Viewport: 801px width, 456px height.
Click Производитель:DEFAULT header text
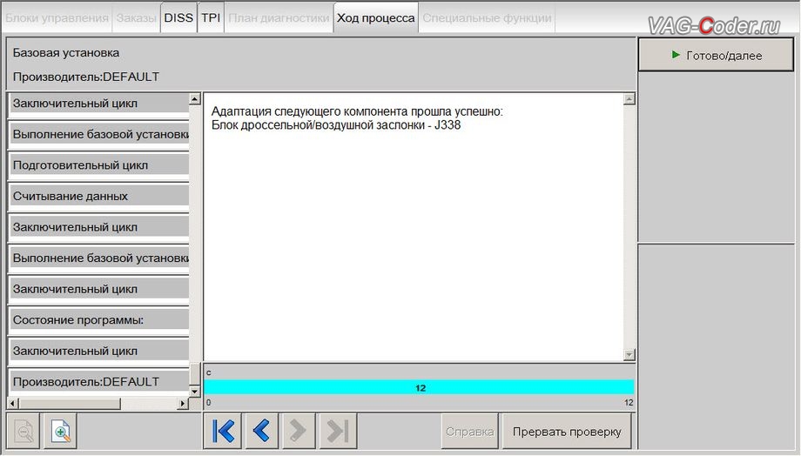pyautogui.click(x=86, y=77)
